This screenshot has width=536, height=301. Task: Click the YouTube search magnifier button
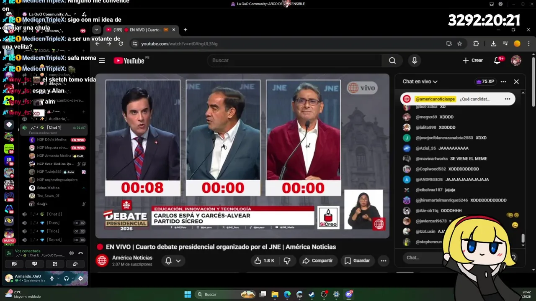[392, 61]
